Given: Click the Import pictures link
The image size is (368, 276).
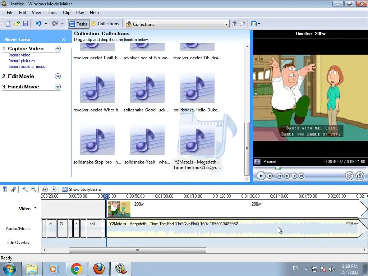Looking at the screenshot, I should 21,61.
